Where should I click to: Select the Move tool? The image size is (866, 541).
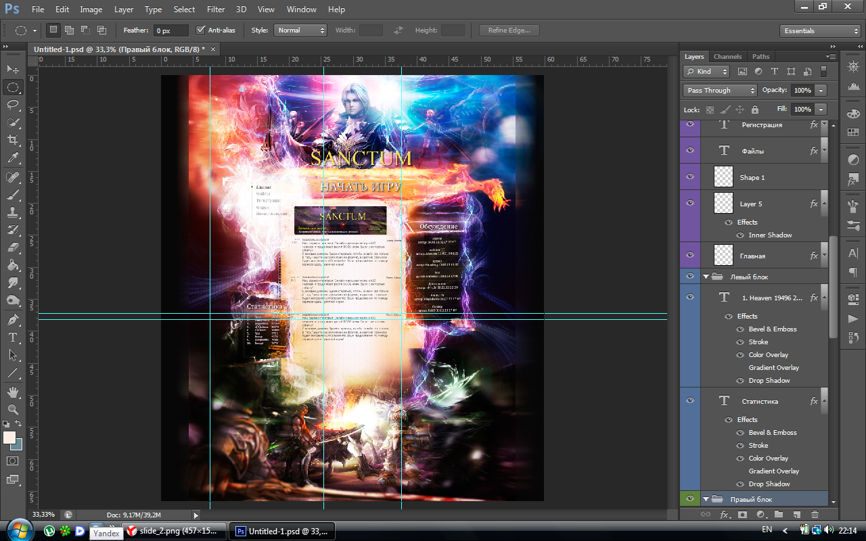13,69
